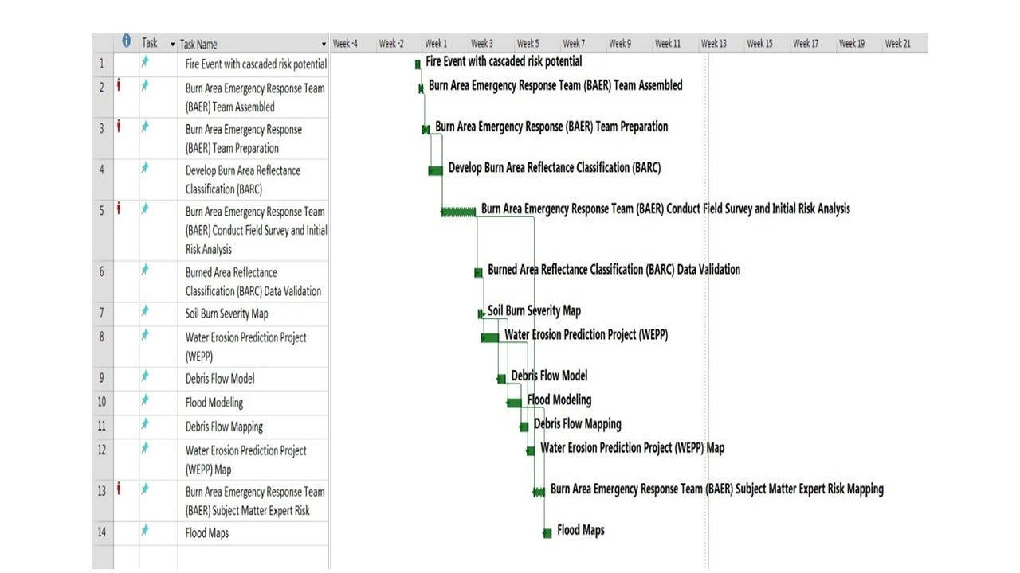Image resolution: width=1020 pixels, height=573 pixels.
Task: Select the WEPP Map Gantt bar
Action: click(x=531, y=450)
